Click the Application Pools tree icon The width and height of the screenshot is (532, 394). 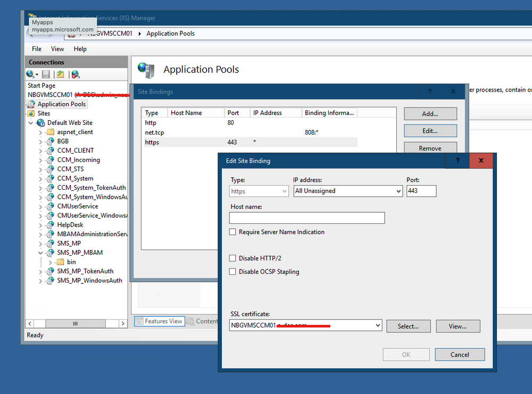31,104
